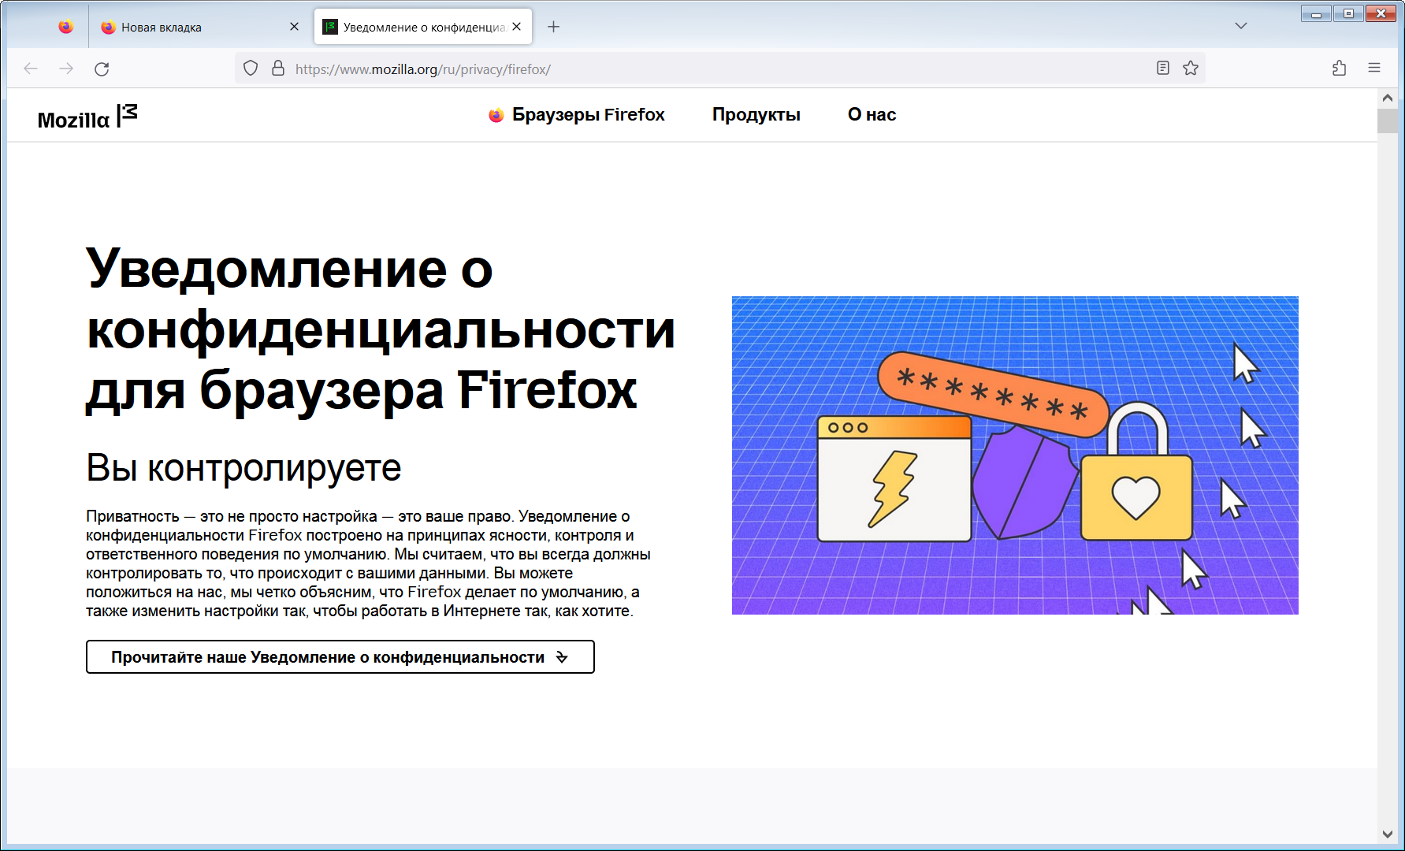Click the mozilla.org URL address field
The width and height of the screenshot is (1405, 851).
pyautogui.click(x=721, y=69)
